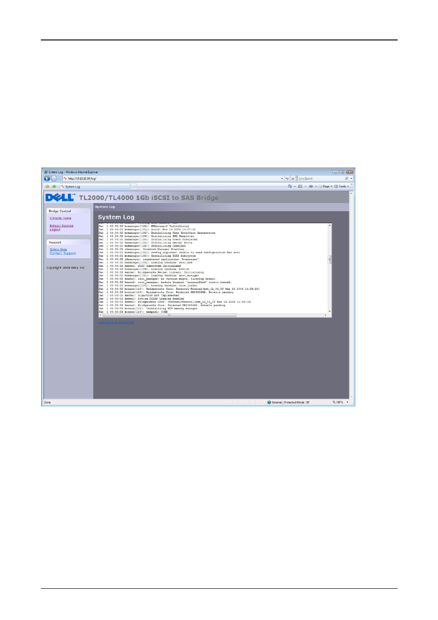The width and height of the screenshot is (438, 620).
Task: Open a new blank tab
Action: [x=134, y=186]
